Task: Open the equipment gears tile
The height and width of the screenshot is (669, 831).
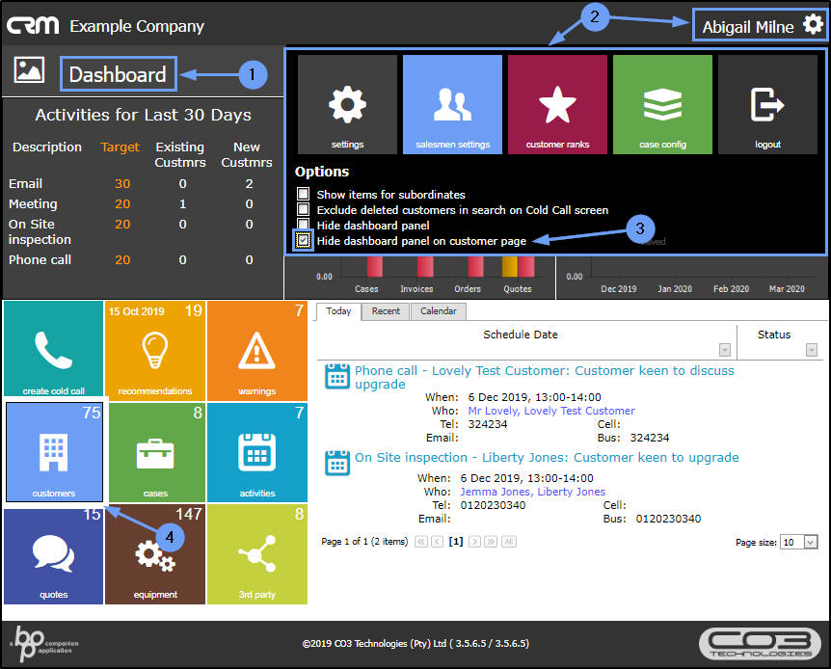Action: [x=155, y=554]
